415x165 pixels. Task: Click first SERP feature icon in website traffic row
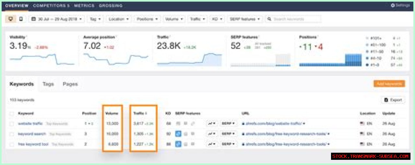[178, 124]
